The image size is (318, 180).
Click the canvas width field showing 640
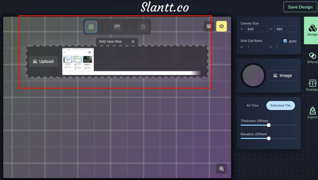[256, 29]
